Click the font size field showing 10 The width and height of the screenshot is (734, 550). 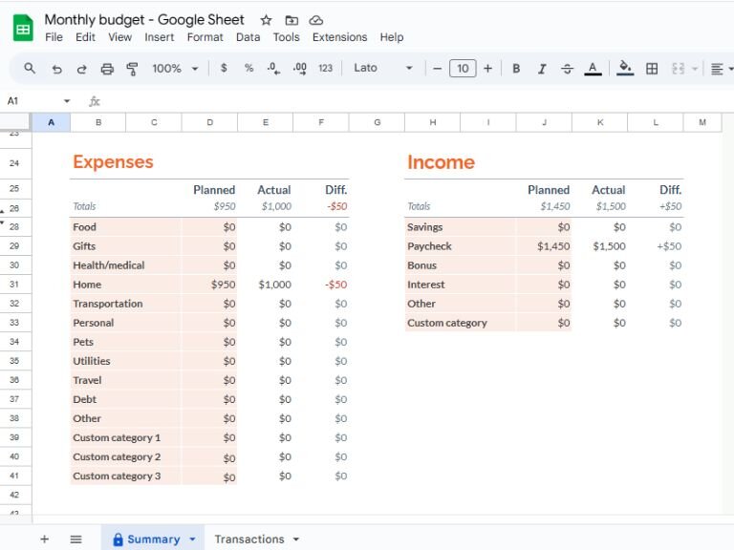click(x=463, y=69)
